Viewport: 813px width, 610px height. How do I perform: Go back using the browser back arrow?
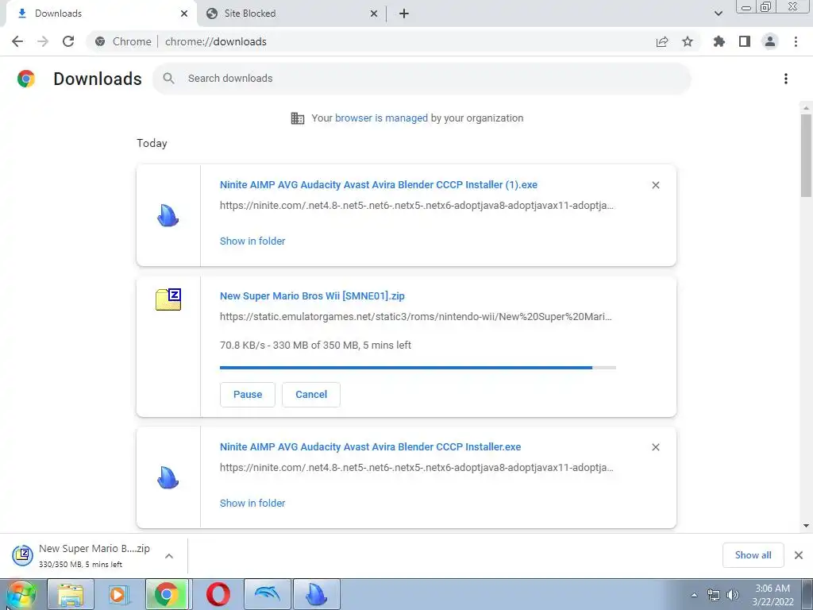[17, 41]
